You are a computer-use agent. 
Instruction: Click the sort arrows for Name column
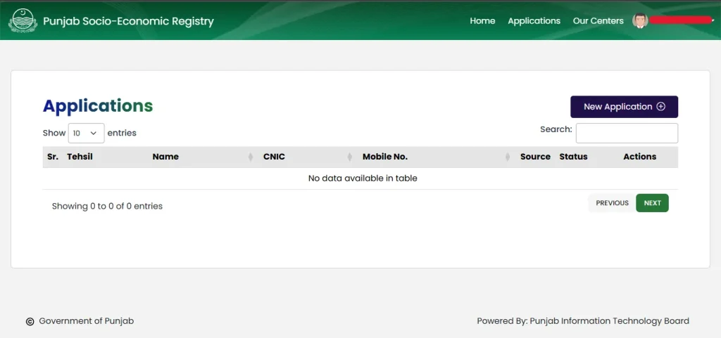[251, 157]
